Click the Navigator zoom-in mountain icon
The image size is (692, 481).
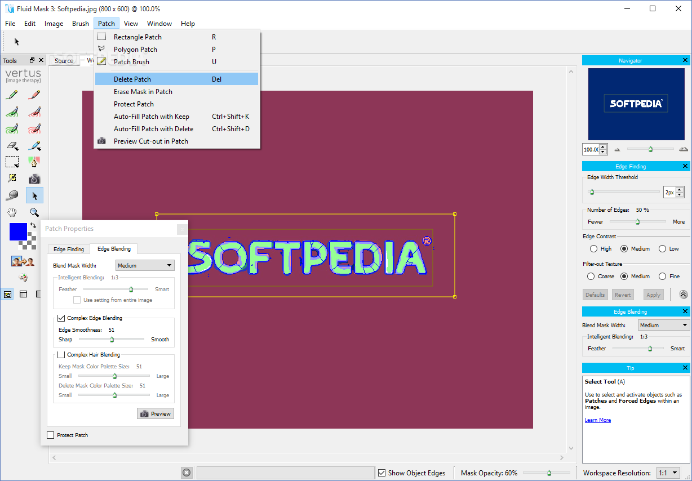[684, 149]
